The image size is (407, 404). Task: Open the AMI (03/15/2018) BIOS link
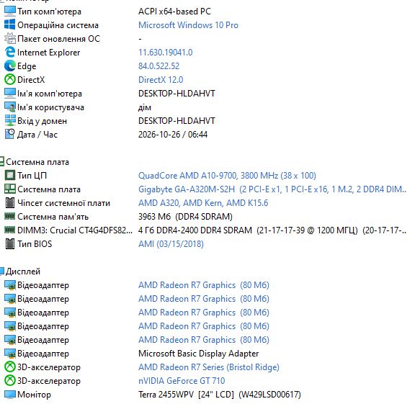[171, 244]
